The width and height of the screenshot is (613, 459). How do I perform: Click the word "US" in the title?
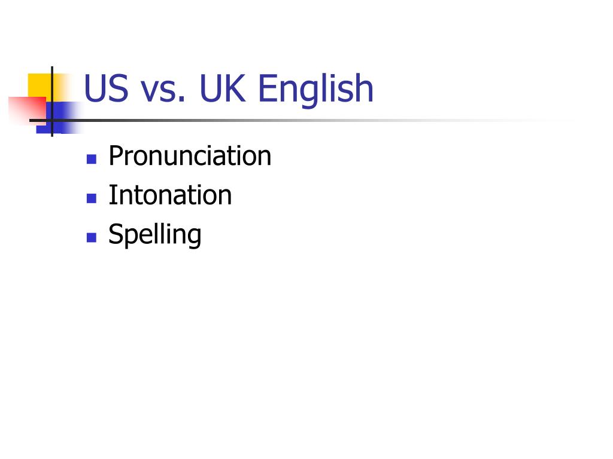tap(106, 88)
